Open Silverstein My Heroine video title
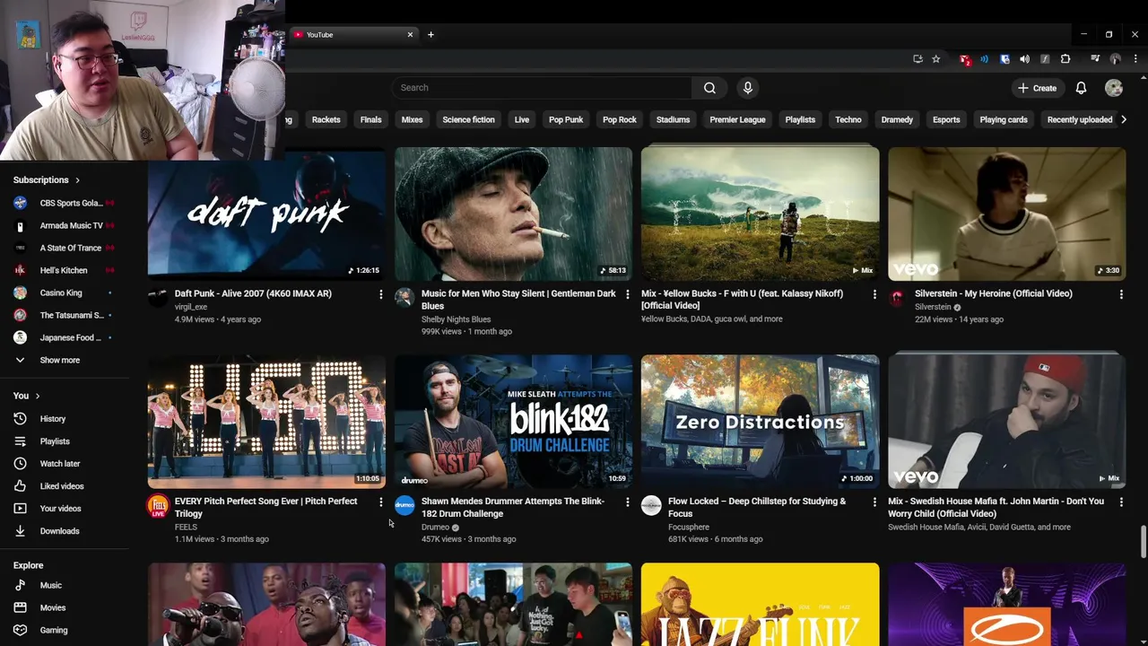This screenshot has height=646, width=1148. tap(993, 293)
